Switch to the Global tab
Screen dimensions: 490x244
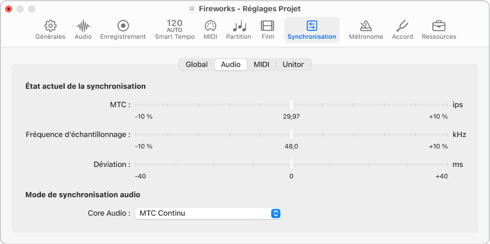tap(197, 65)
